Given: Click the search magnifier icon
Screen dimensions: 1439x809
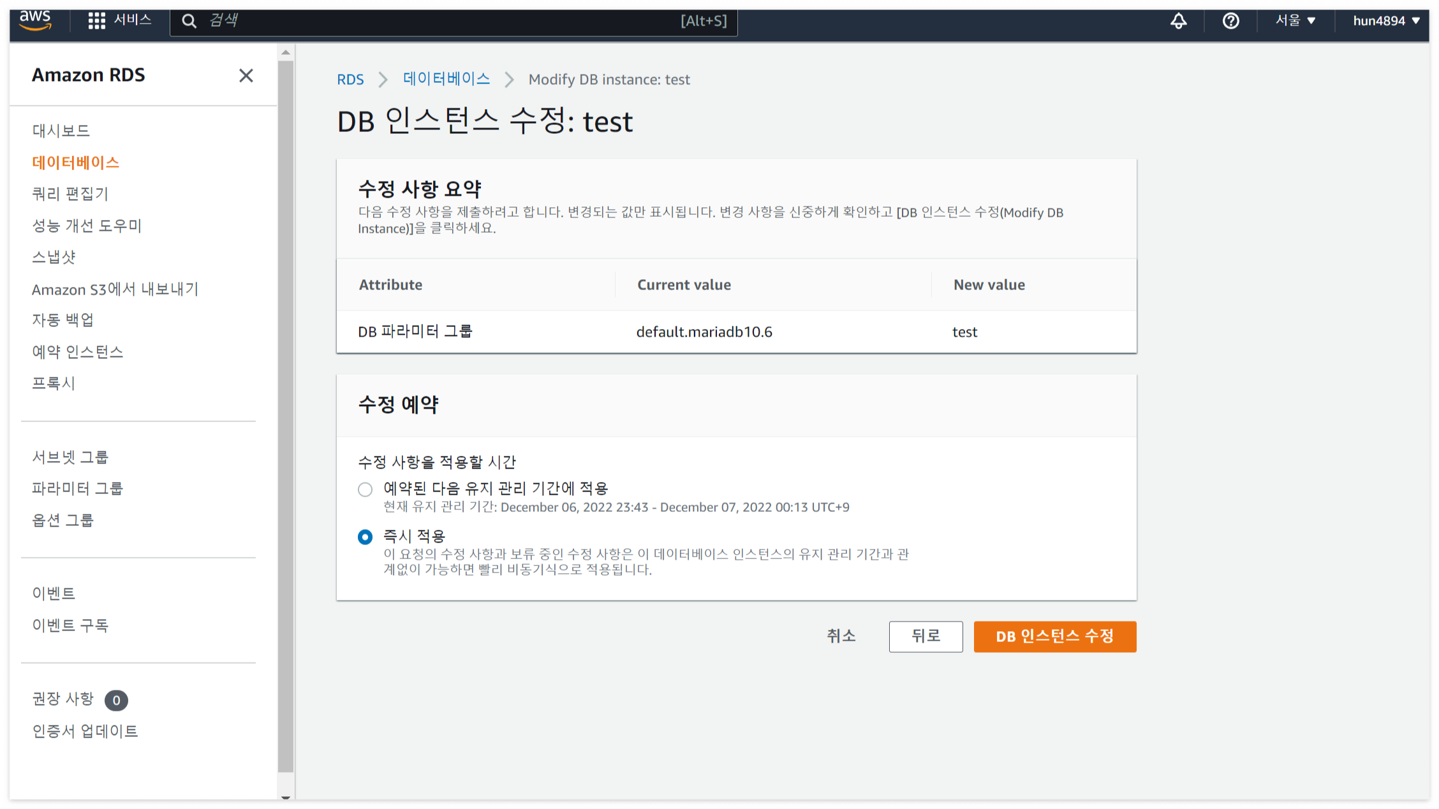Looking at the screenshot, I should (x=189, y=21).
